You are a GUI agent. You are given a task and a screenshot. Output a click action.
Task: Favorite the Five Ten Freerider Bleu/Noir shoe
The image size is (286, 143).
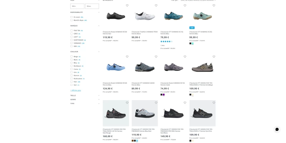coord(156,103)
